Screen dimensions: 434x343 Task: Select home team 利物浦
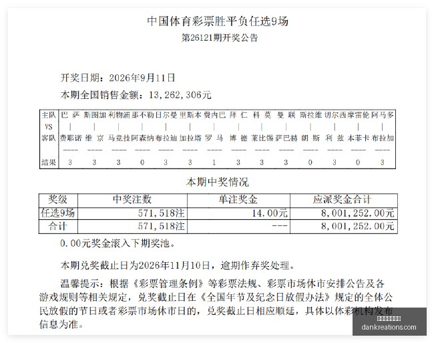coord(119,115)
